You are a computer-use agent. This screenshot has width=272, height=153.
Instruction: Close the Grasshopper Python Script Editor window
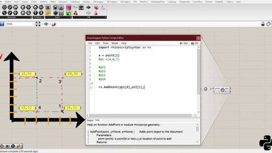coord(198,38)
